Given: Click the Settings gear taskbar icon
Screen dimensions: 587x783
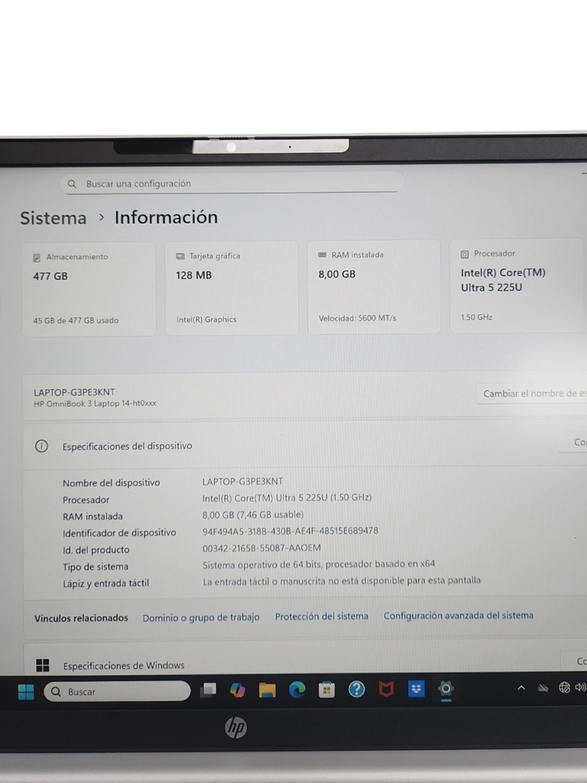Looking at the screenshot, I should click(x=446, y=689).
